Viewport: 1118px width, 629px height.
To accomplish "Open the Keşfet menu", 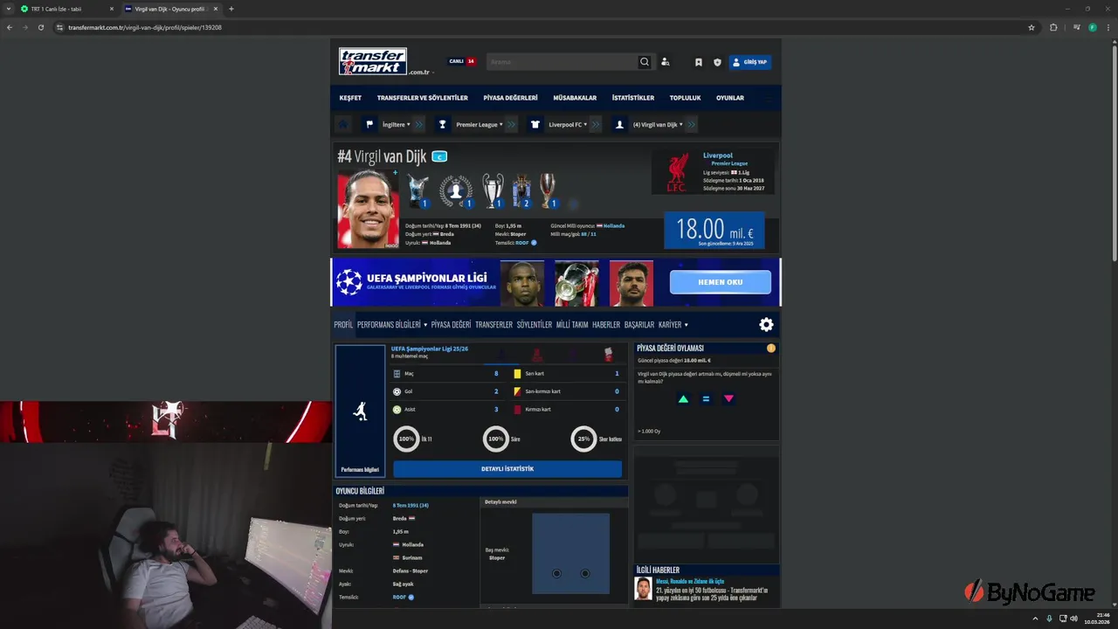I will [350, 98].
